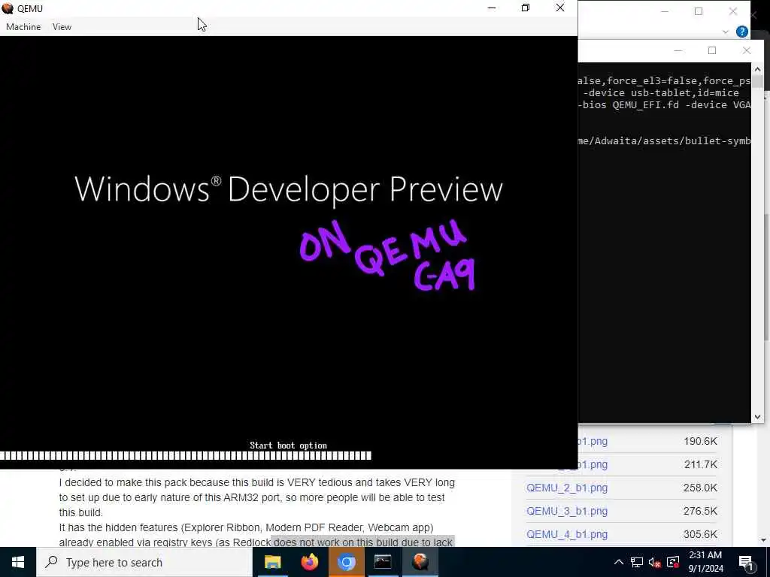The width and height of the screenshot is (770, 577).
Task: Restore down the QEMU window
Action: tap(526, 8)
